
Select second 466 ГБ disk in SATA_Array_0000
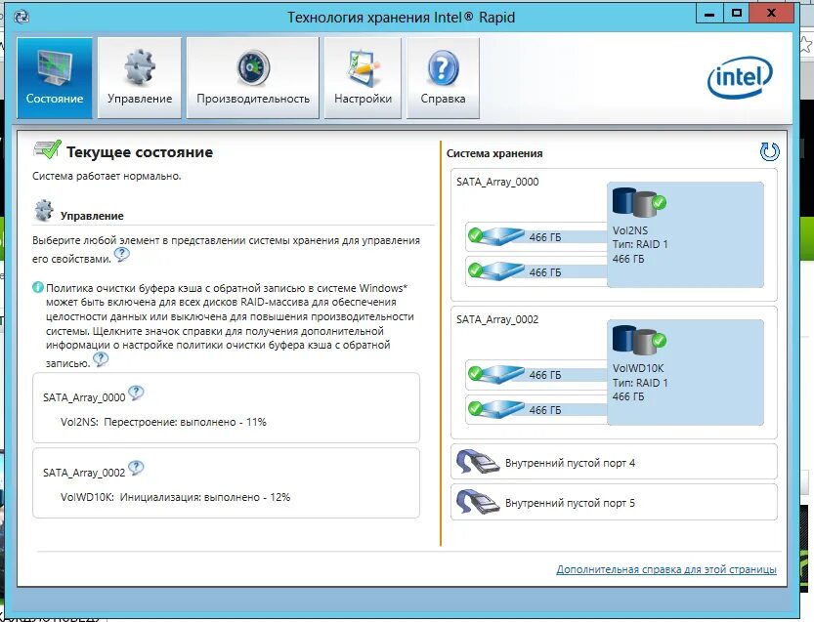[x=536, y=271]
